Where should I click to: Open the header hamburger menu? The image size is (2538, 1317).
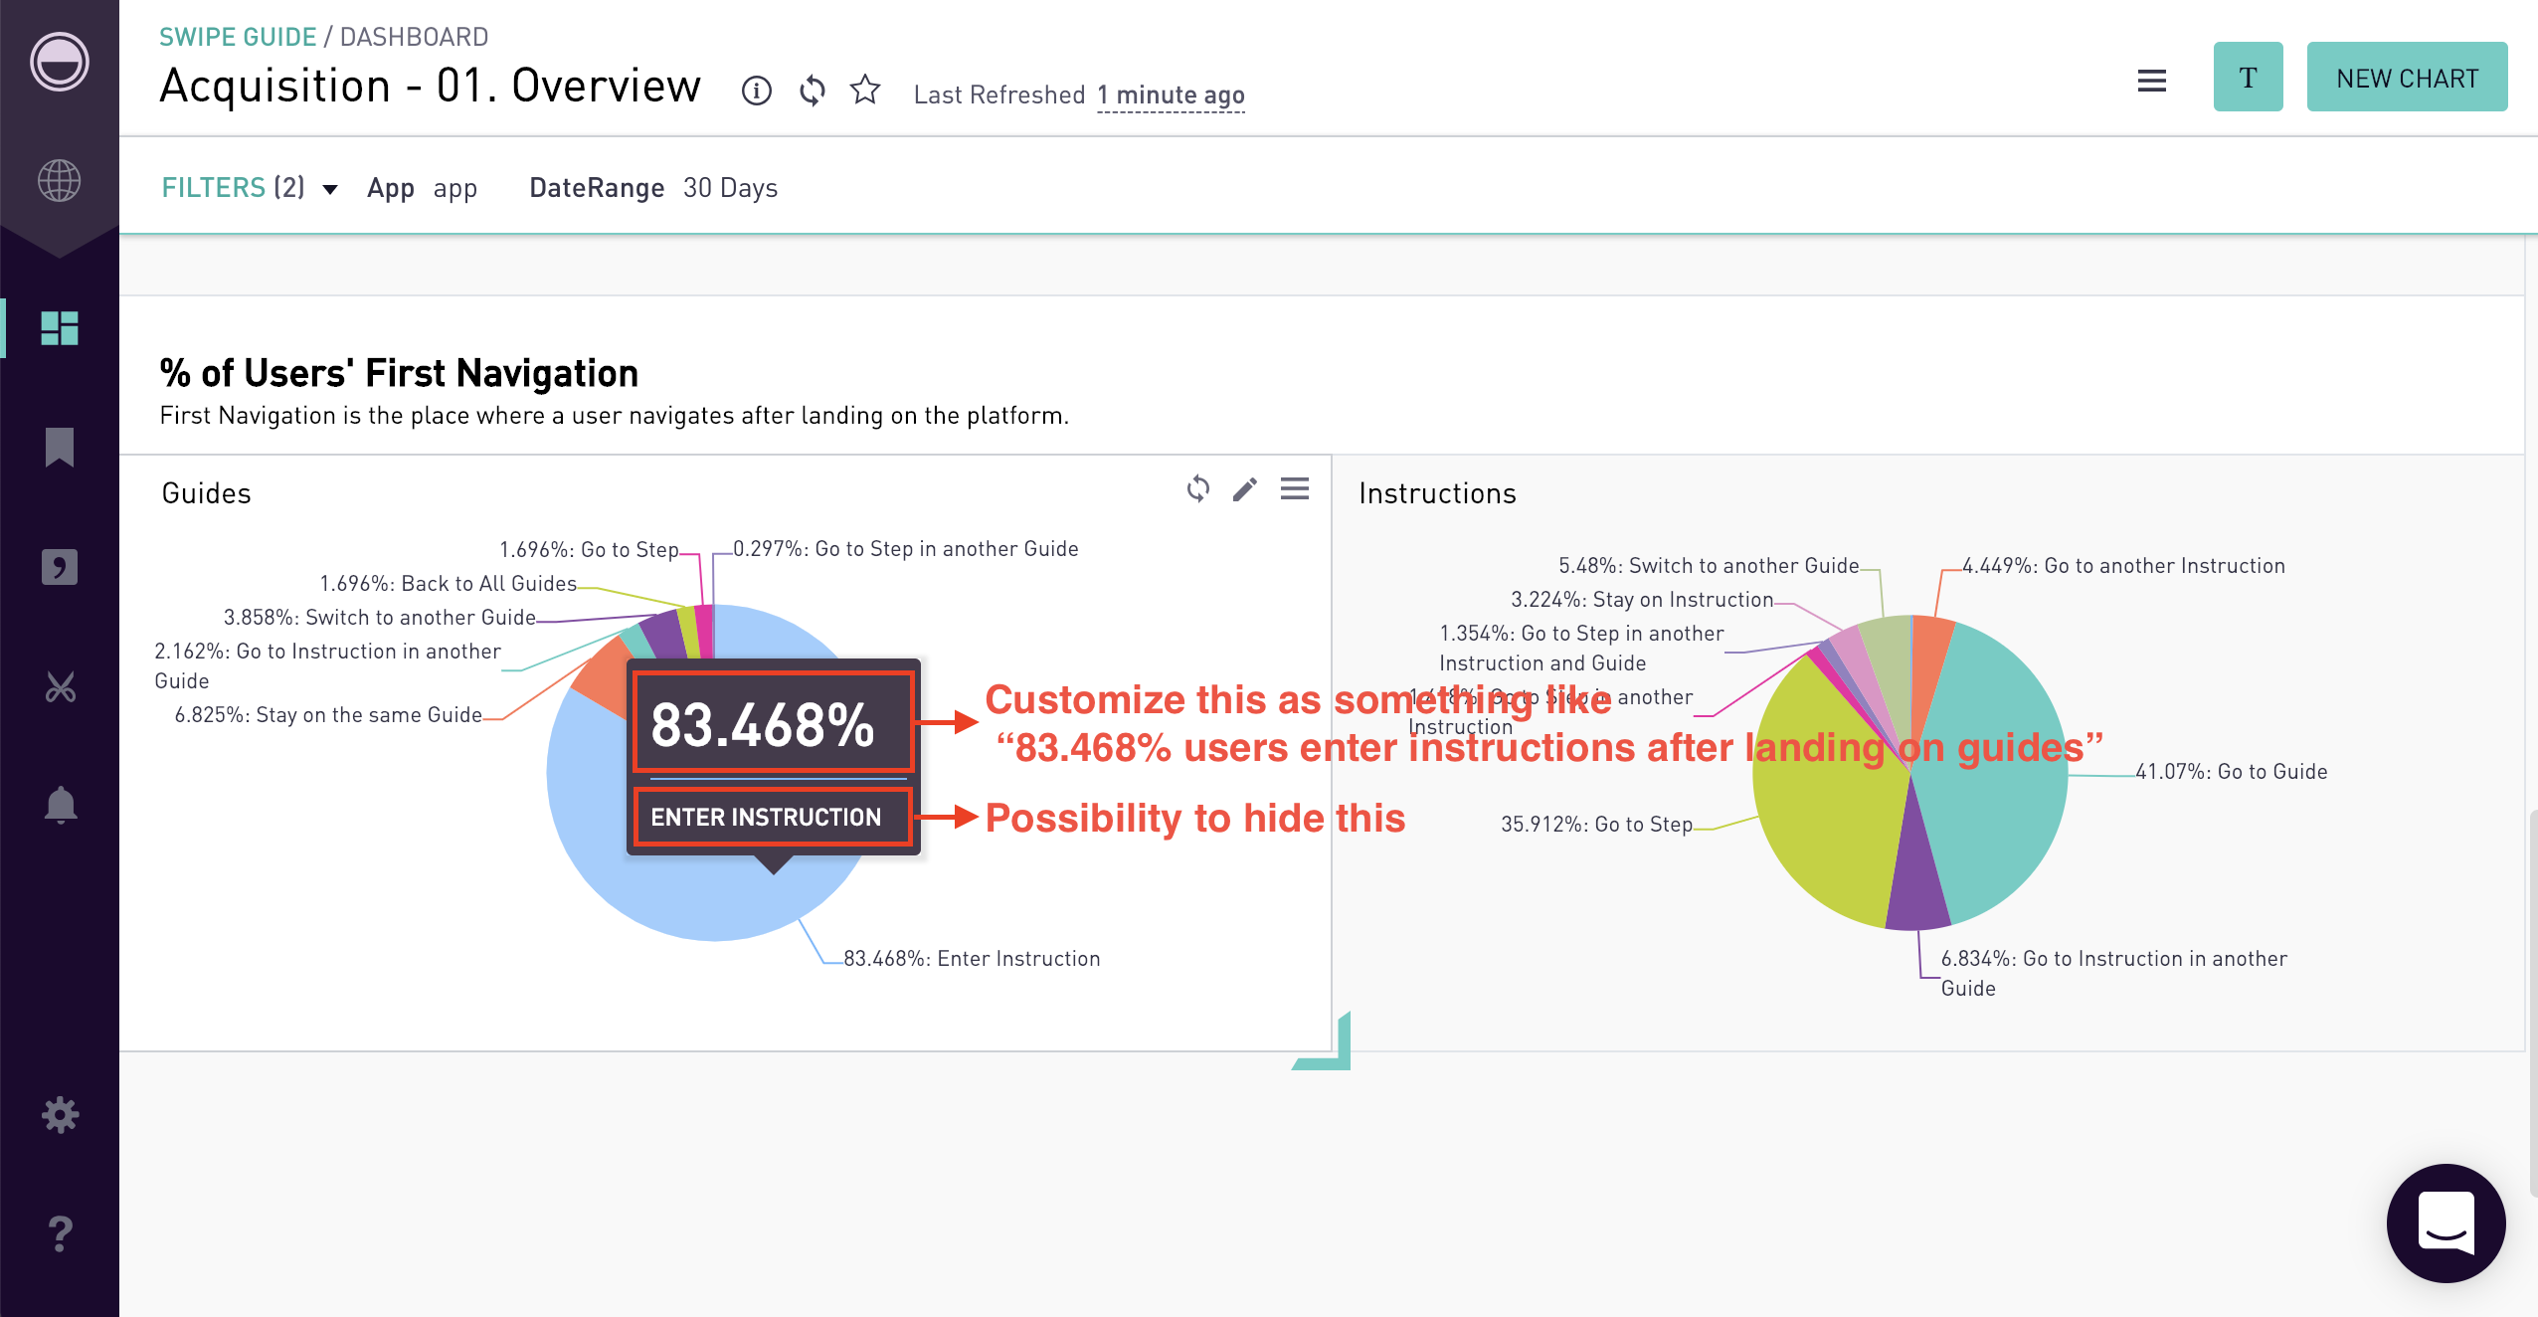(x=2151, y=81)
